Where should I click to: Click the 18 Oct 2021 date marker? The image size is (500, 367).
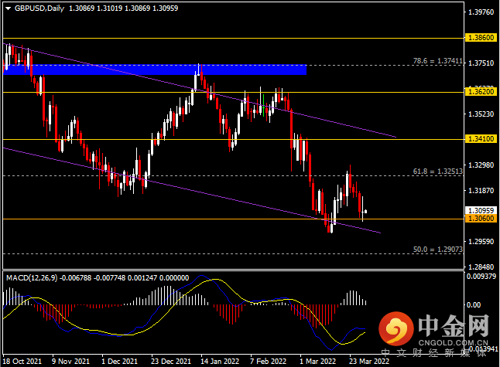pos(22,362)
